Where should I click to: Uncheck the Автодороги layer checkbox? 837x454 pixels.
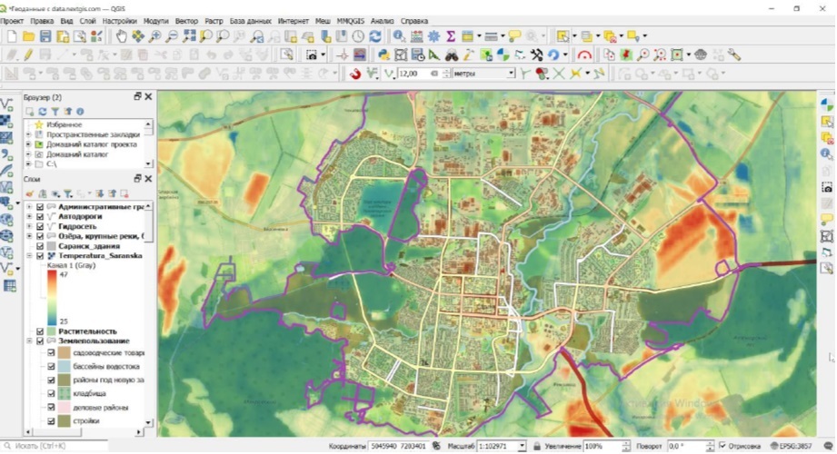coord(40,218)
